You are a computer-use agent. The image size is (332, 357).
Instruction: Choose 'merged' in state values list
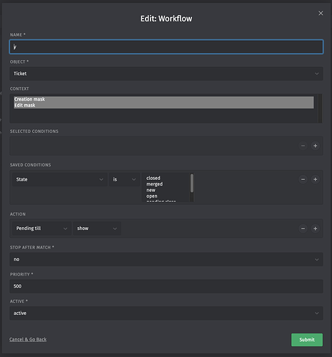154,184
